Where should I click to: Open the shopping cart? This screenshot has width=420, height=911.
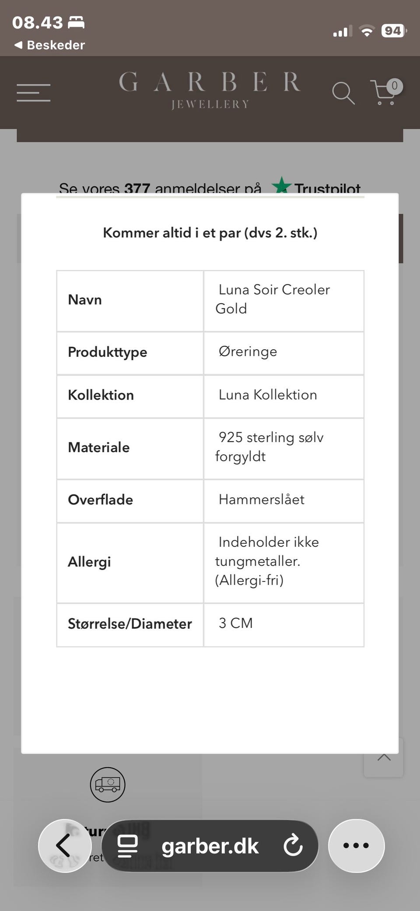(x=382, y=93)
